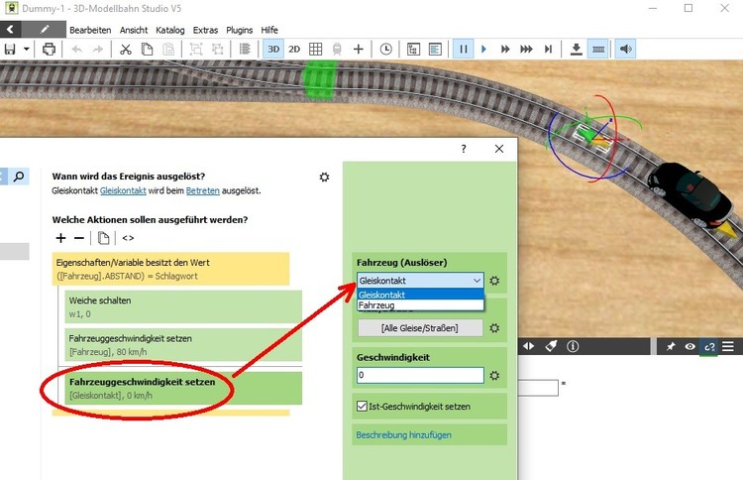Click the Save icon in the toolbar
743x480 pixels.
(x=10, y=49)
